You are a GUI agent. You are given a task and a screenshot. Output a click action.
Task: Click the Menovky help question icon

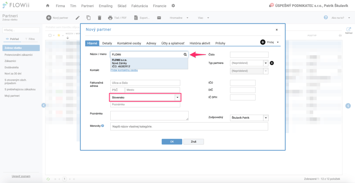(x=103, y=126)
